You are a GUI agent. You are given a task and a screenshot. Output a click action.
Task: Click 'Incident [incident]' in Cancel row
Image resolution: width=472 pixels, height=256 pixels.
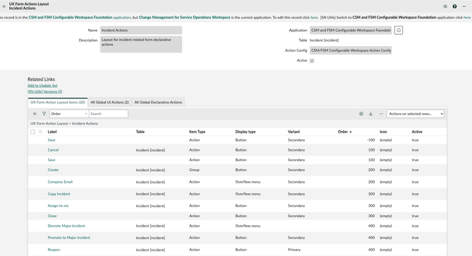(x=150, y=150)
